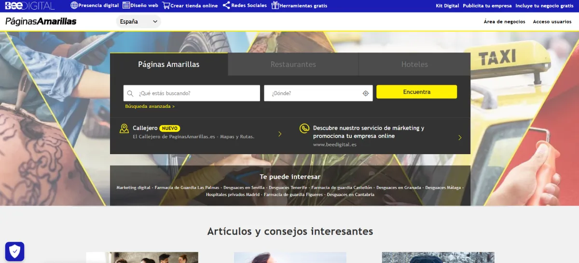Select the Páginas Amarillas tab
Image resolution: width=579 pixels, height=263 pixels.
point(169,64)
